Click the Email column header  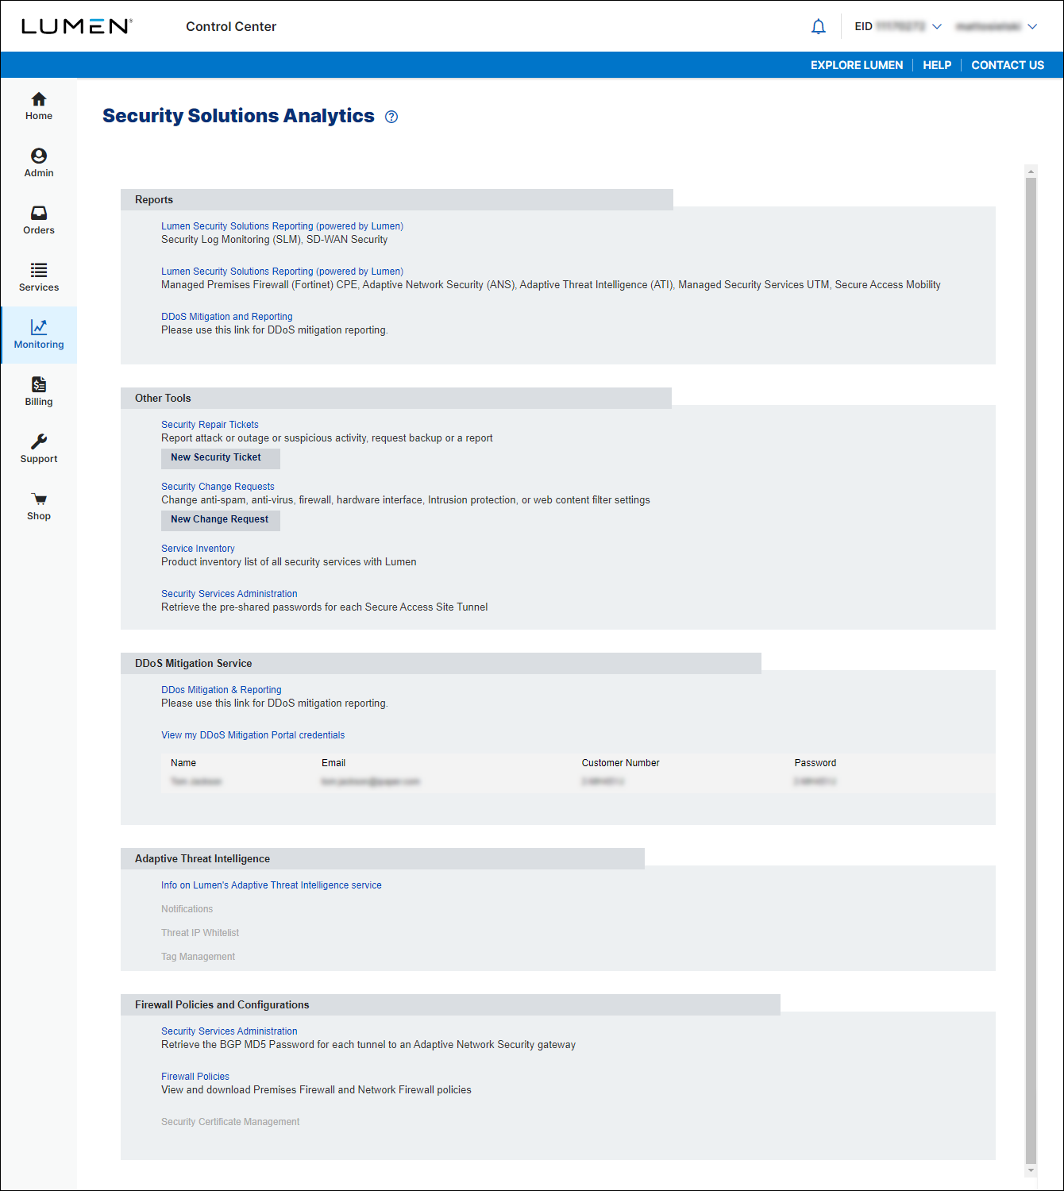(x=333, y=763)
